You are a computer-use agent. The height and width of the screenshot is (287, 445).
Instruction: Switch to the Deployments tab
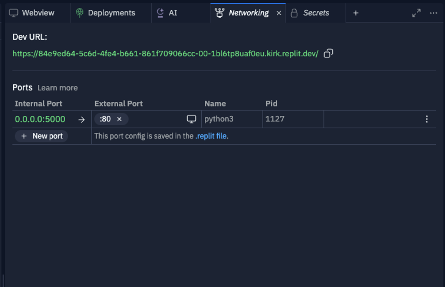pos(106,13)
